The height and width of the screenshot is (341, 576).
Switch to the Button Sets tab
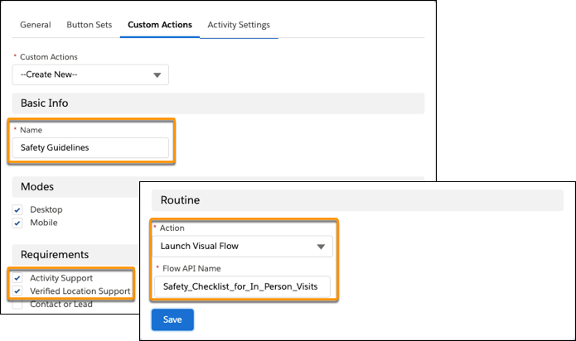[x=90, y=25]
